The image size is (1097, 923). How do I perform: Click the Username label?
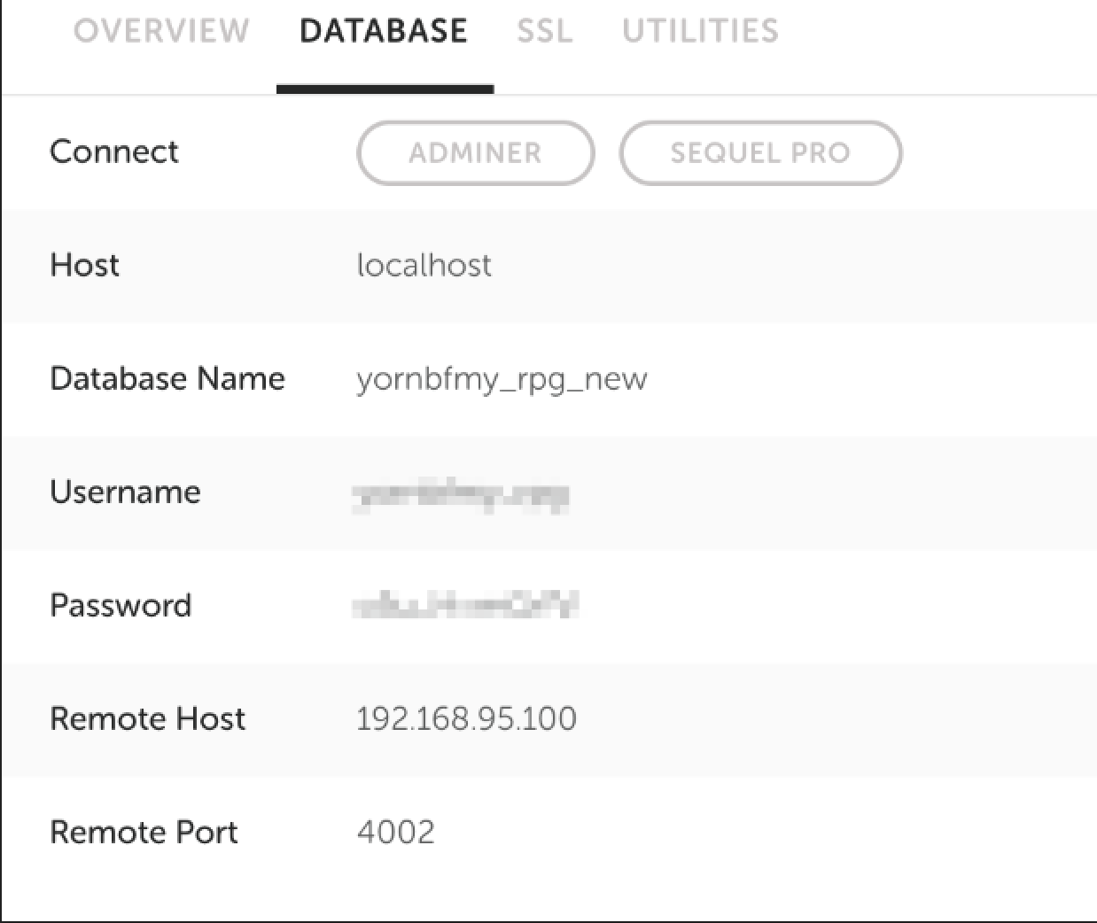[x=125, y=492]
